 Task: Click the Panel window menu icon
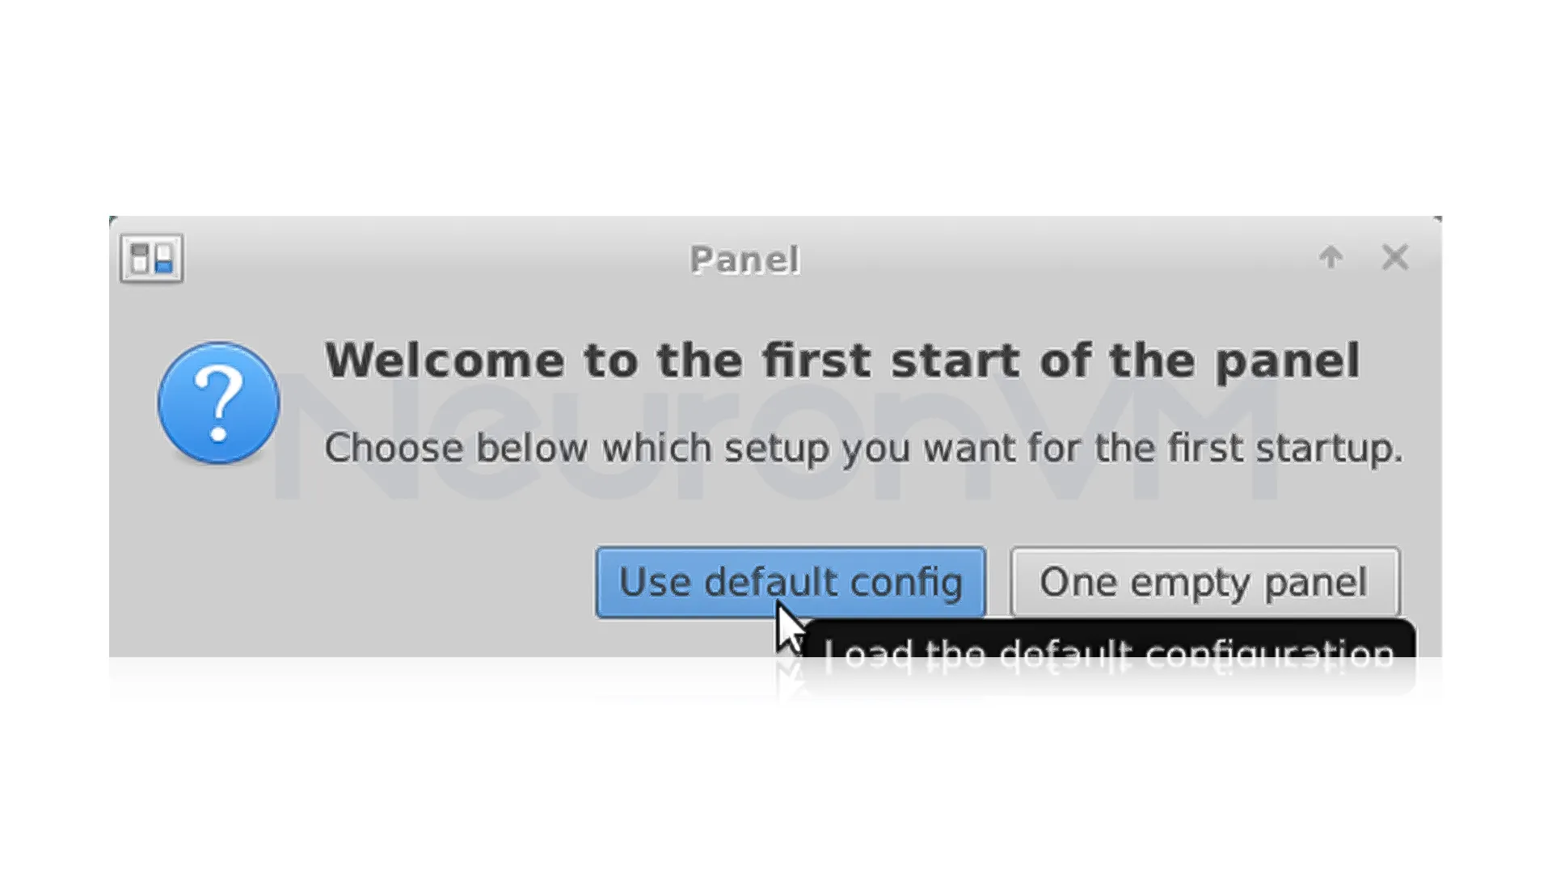pos(151,259)
